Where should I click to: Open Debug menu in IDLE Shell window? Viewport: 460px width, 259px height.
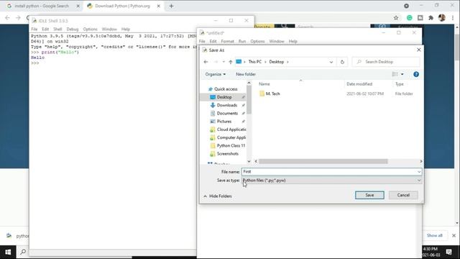click(72, 29)
